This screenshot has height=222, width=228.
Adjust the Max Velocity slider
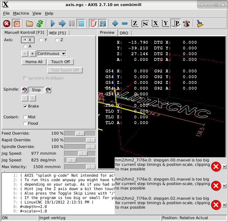point(80,167)
